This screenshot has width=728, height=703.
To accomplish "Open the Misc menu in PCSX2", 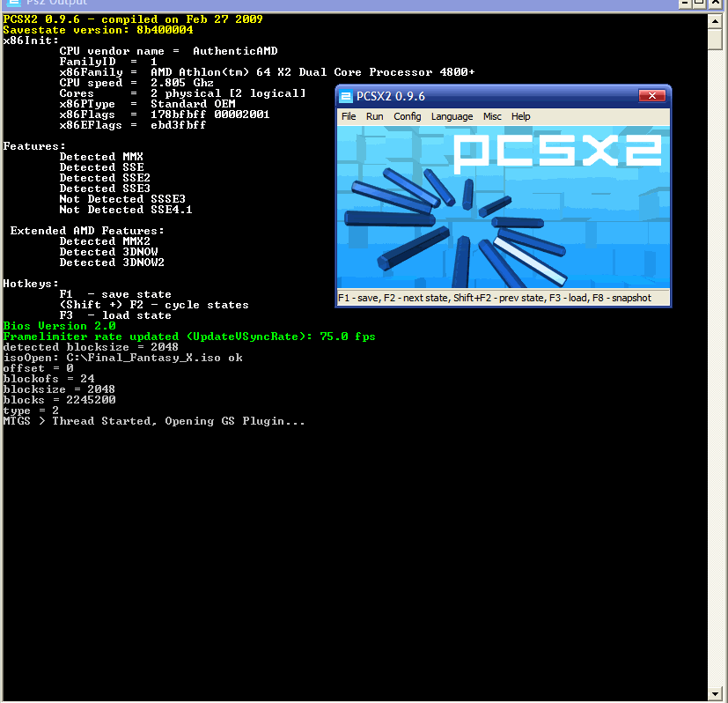I will (492, 116).
